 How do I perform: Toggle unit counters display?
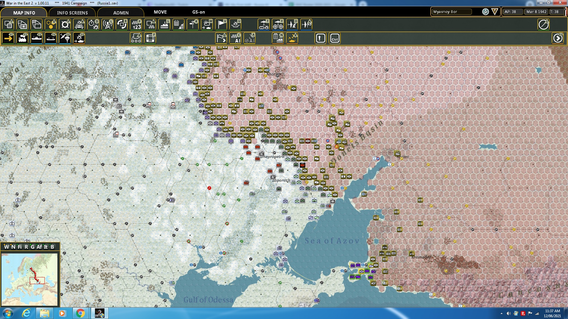click(150, 25)
